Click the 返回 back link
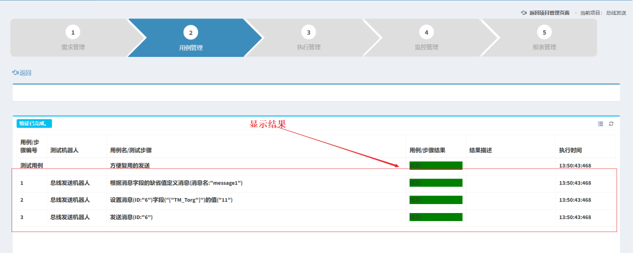 tap(22, 73)
